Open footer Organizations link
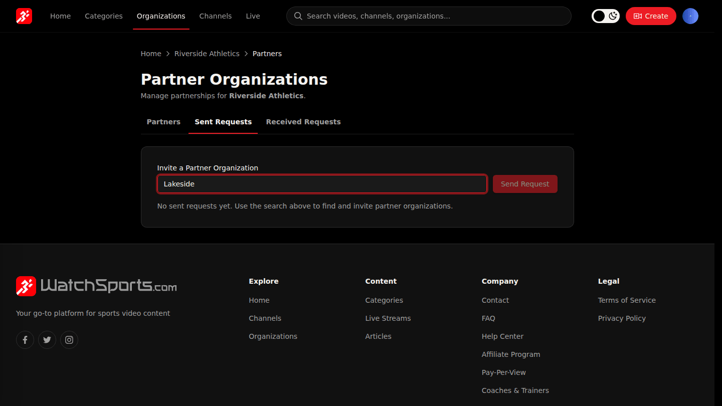Image resolution: width=722 pixels, height=406 pixels. [273, 336]
